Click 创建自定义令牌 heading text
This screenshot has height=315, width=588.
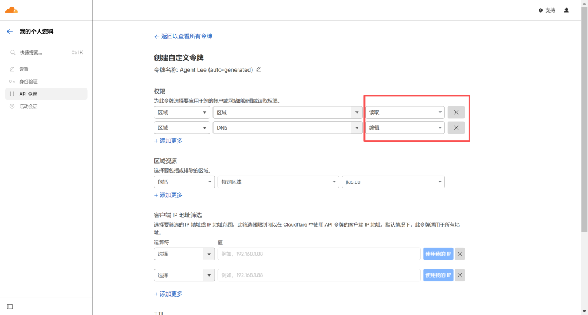point(179,58)
